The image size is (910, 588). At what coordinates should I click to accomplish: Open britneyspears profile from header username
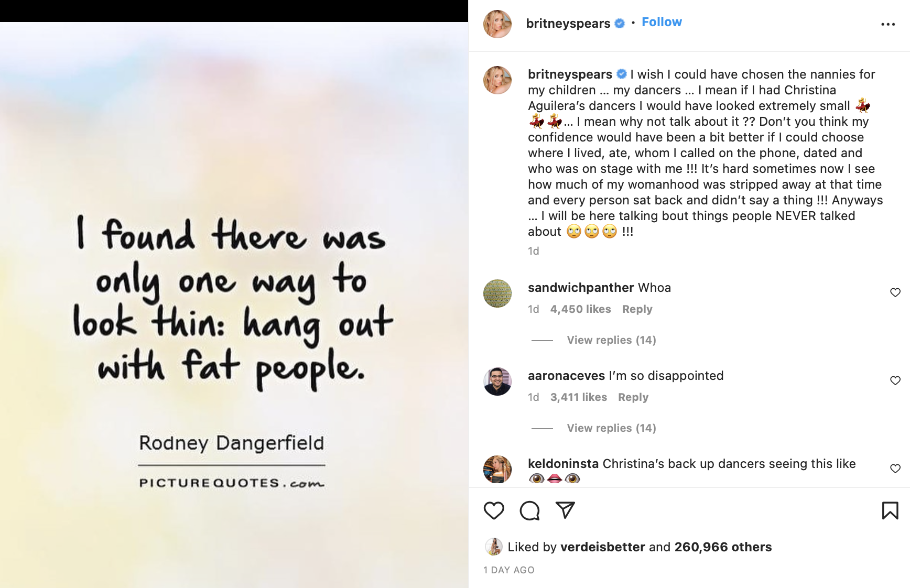click(568, 24)
